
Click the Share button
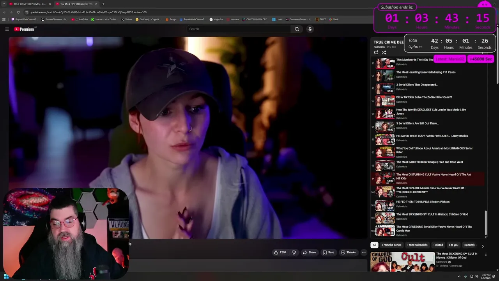310,253
